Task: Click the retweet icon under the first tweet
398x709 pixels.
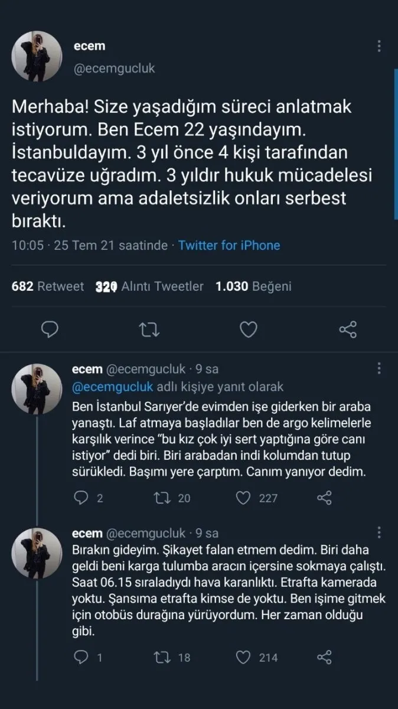Action: coord(149,330)
